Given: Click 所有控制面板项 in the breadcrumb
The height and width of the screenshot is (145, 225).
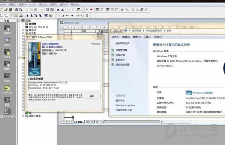Looking at the screenshot, I should click(154, 31).
